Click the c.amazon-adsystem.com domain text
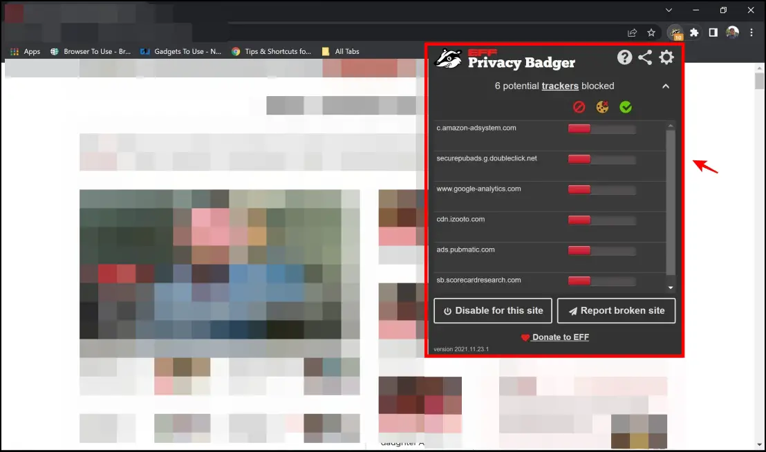Image resolution: width=766 pixels, height=452 pixels. pyautogui.click(x=476, y=128)
